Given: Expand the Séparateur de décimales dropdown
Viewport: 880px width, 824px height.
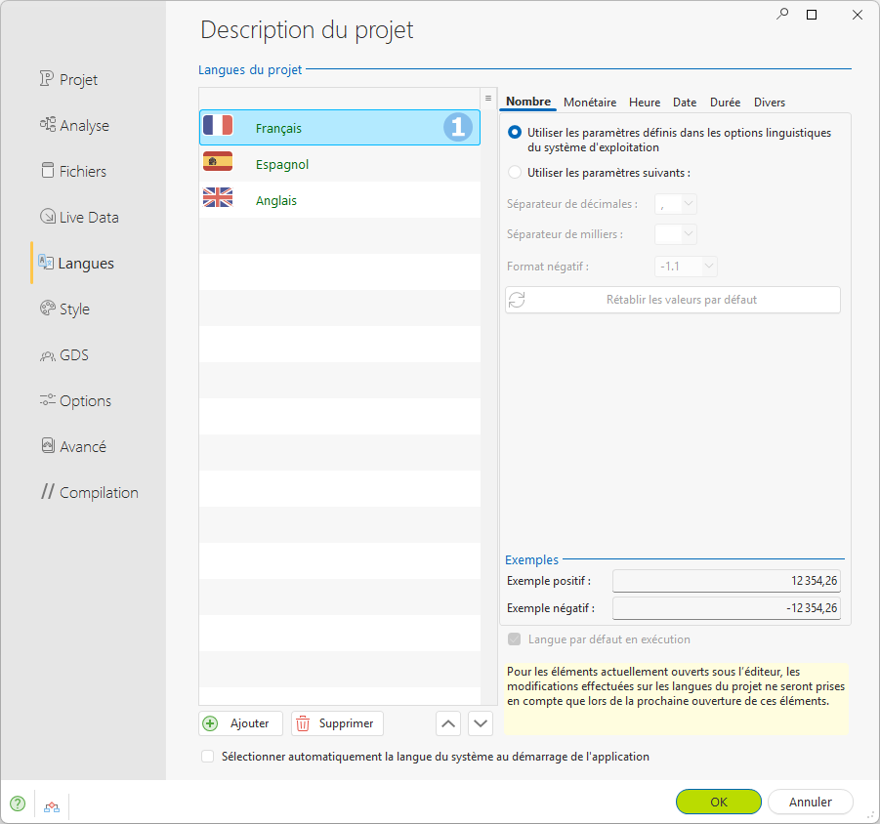Looking at the screenshot, I should point(676,204).
